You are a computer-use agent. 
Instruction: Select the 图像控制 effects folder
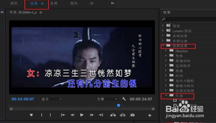coord(183,61)
